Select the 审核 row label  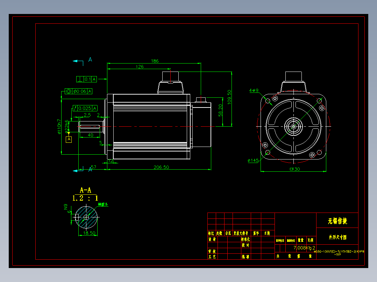pos(212,251)
